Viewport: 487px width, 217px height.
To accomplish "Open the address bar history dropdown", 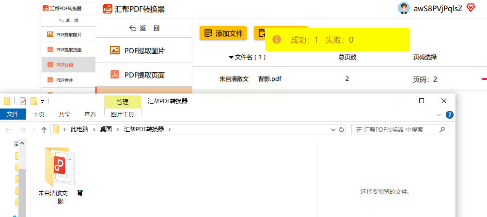I will pos(333,130).
